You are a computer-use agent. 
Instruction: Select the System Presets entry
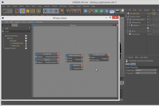click(10, 48)
